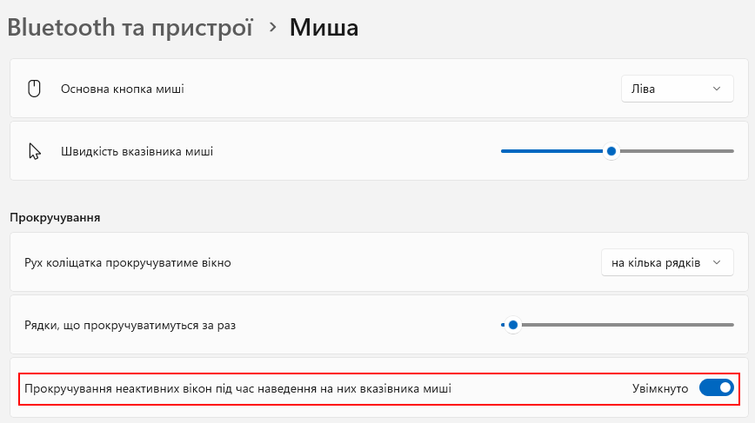Open the Ліва primary button dropdown
The width and height of the screenshot is (755, 423).
tap(677, 89)
